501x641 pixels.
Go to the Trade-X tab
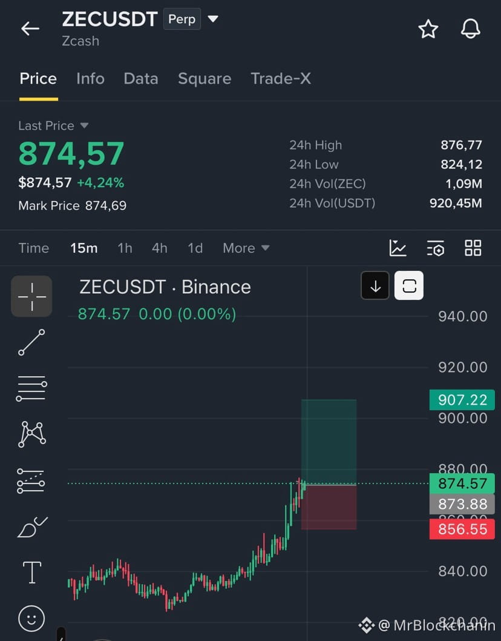pyautogui.click(x=281, y=79)
